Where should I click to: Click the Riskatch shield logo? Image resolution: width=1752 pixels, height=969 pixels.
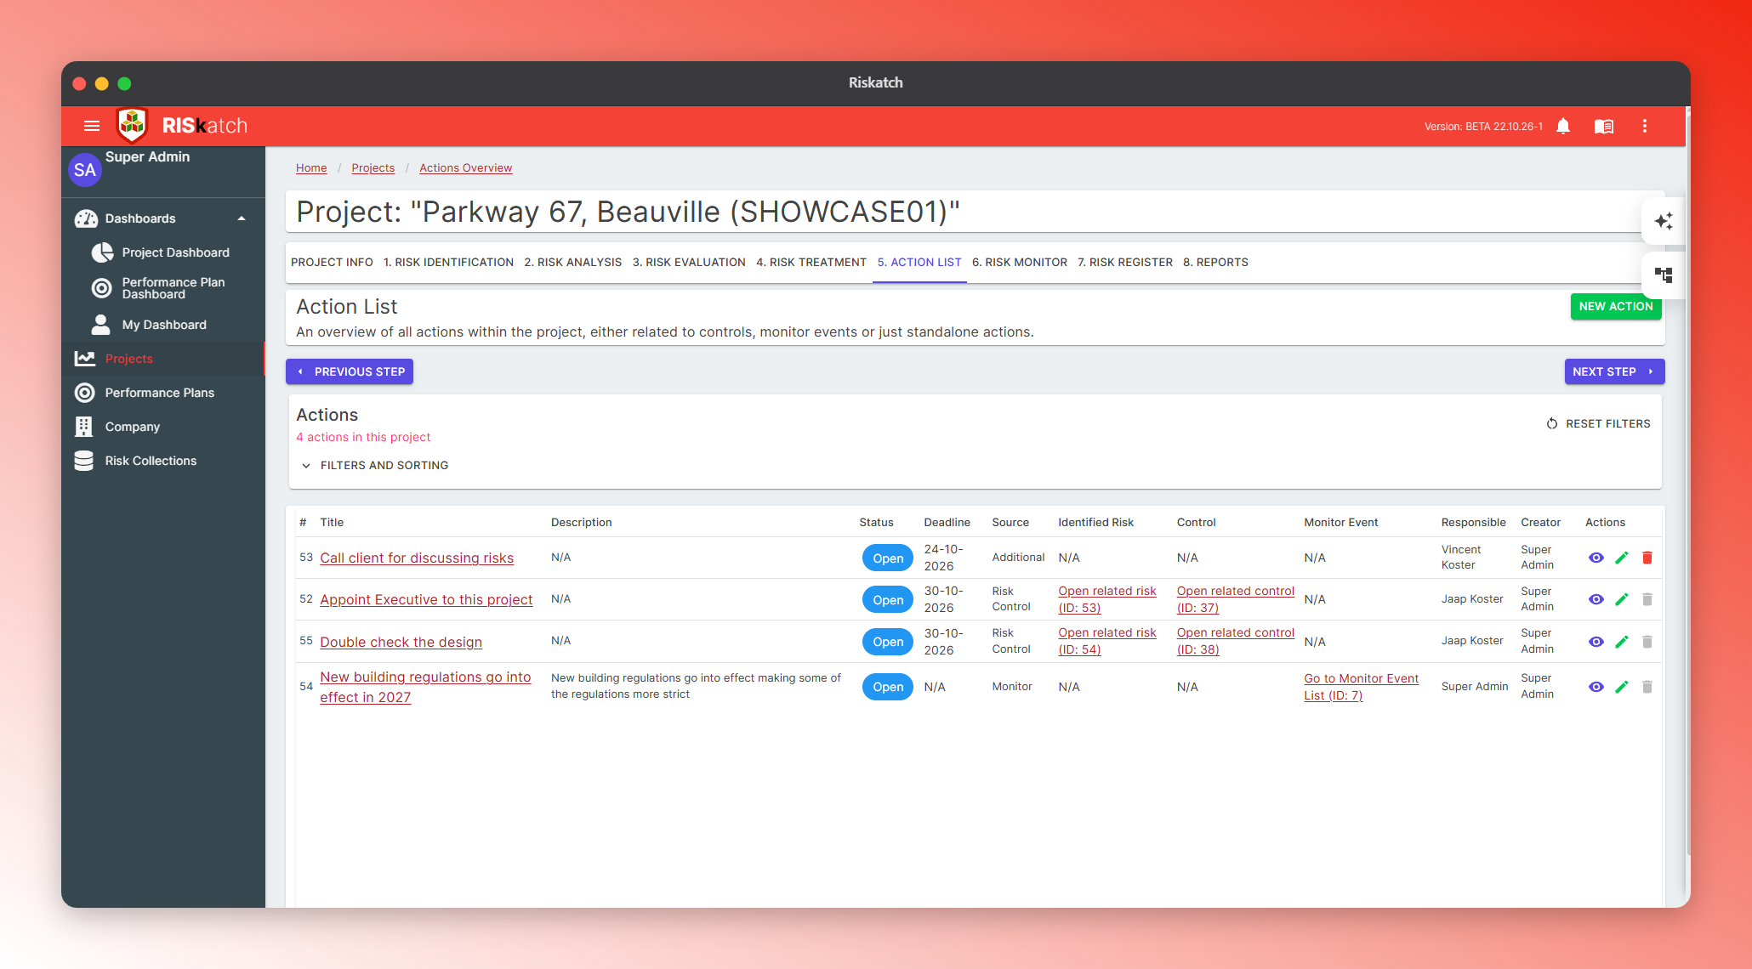click(x=132, y=126)
